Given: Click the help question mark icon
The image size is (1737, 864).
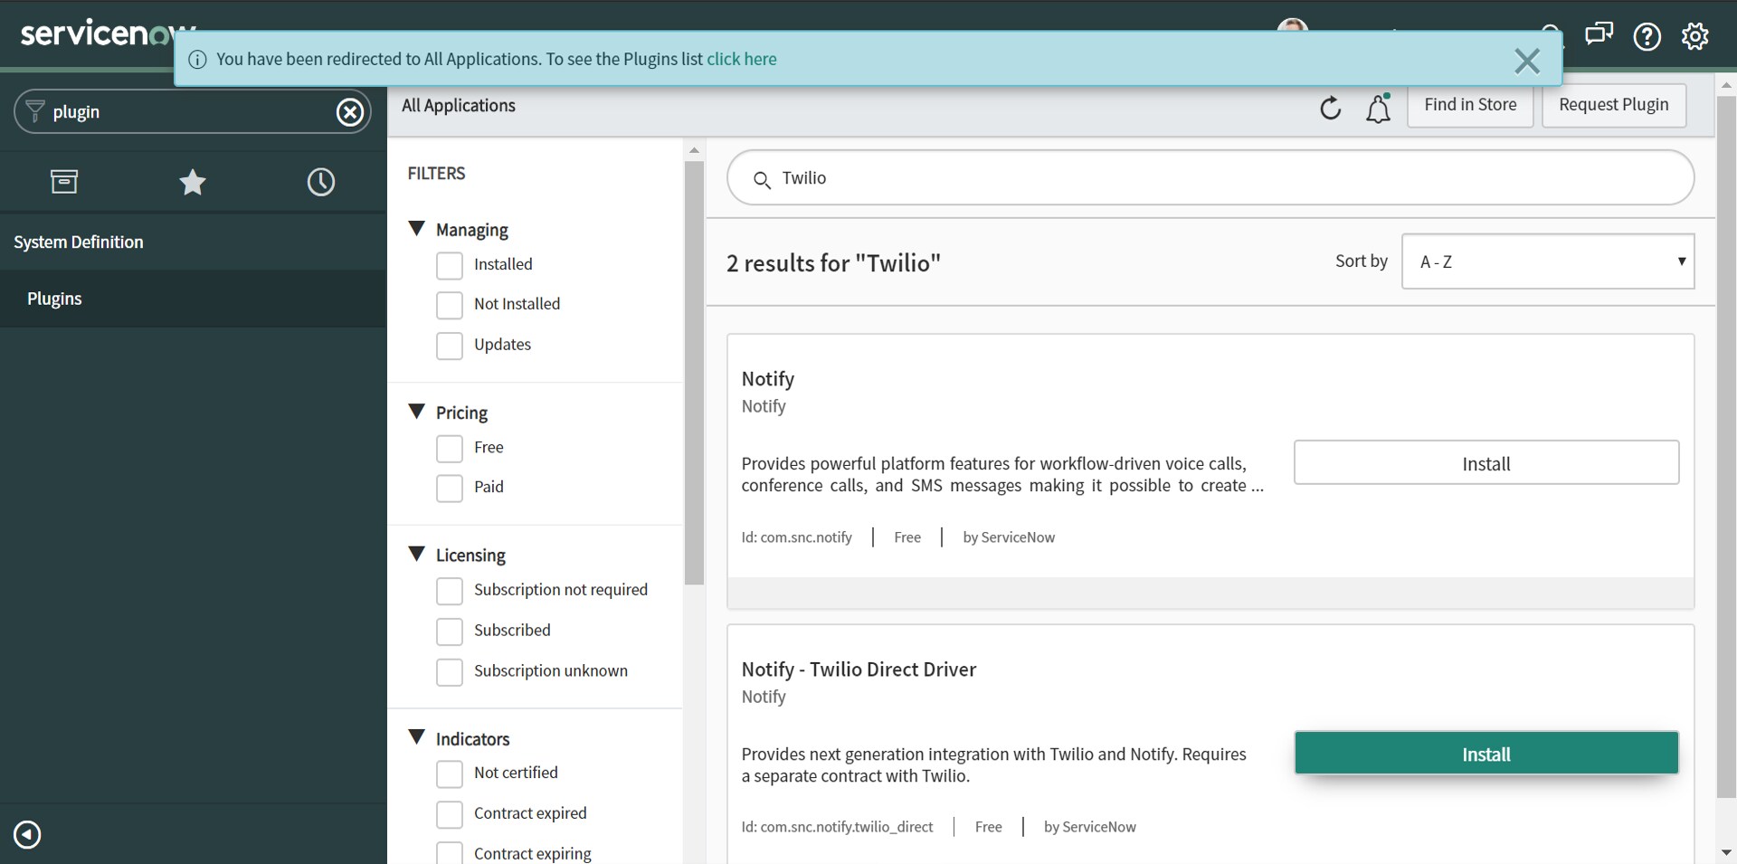Looking at the screenshot, I should pos(1647,36).
